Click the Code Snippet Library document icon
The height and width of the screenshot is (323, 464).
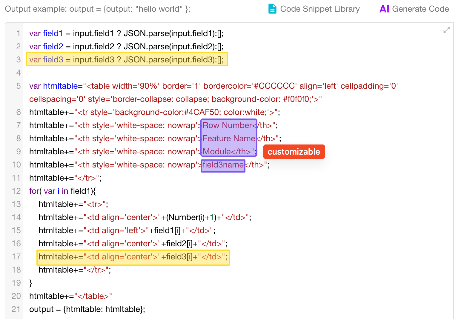point(272,9)
